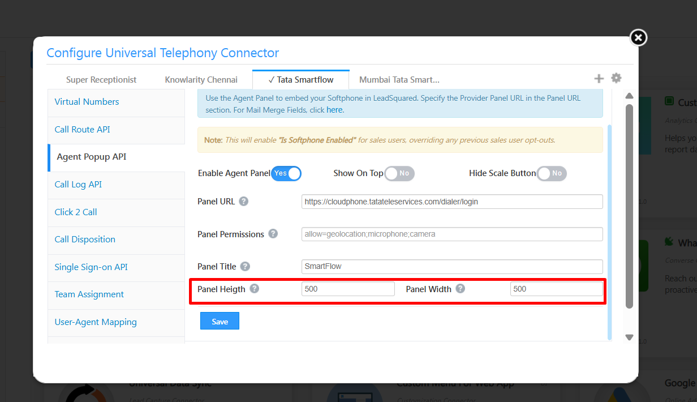Open Single Sign-on API section
The height and width of the screenshot is (402, 697).
click(x=117, y=267)
